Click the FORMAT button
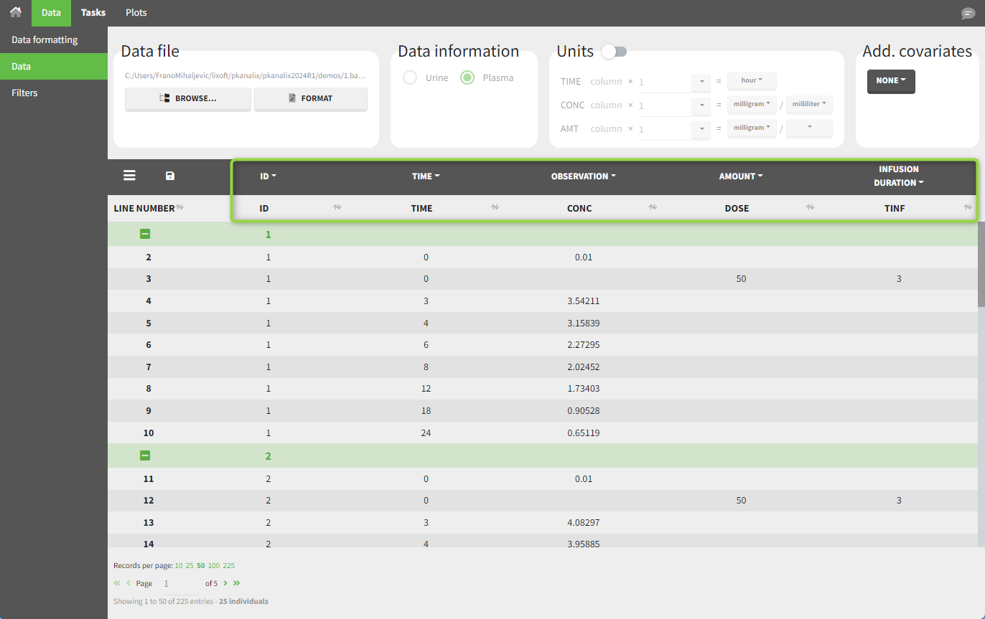 tap(310, 99)
